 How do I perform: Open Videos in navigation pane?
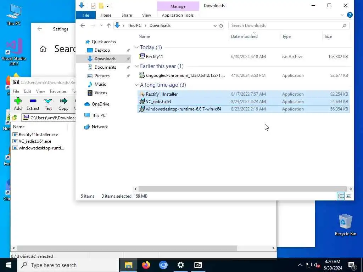tap(101, 93)
